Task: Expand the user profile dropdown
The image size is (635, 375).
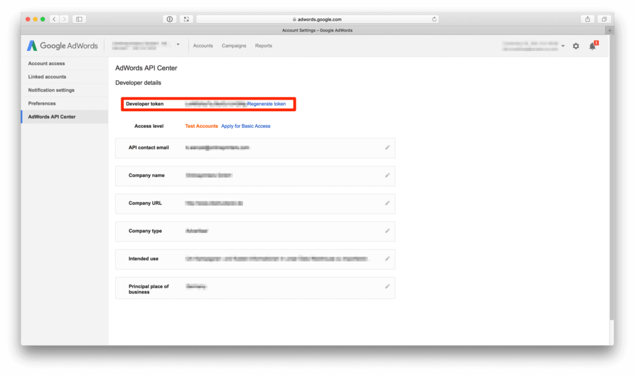Action: pyautogui.click(x=562, y=45)
